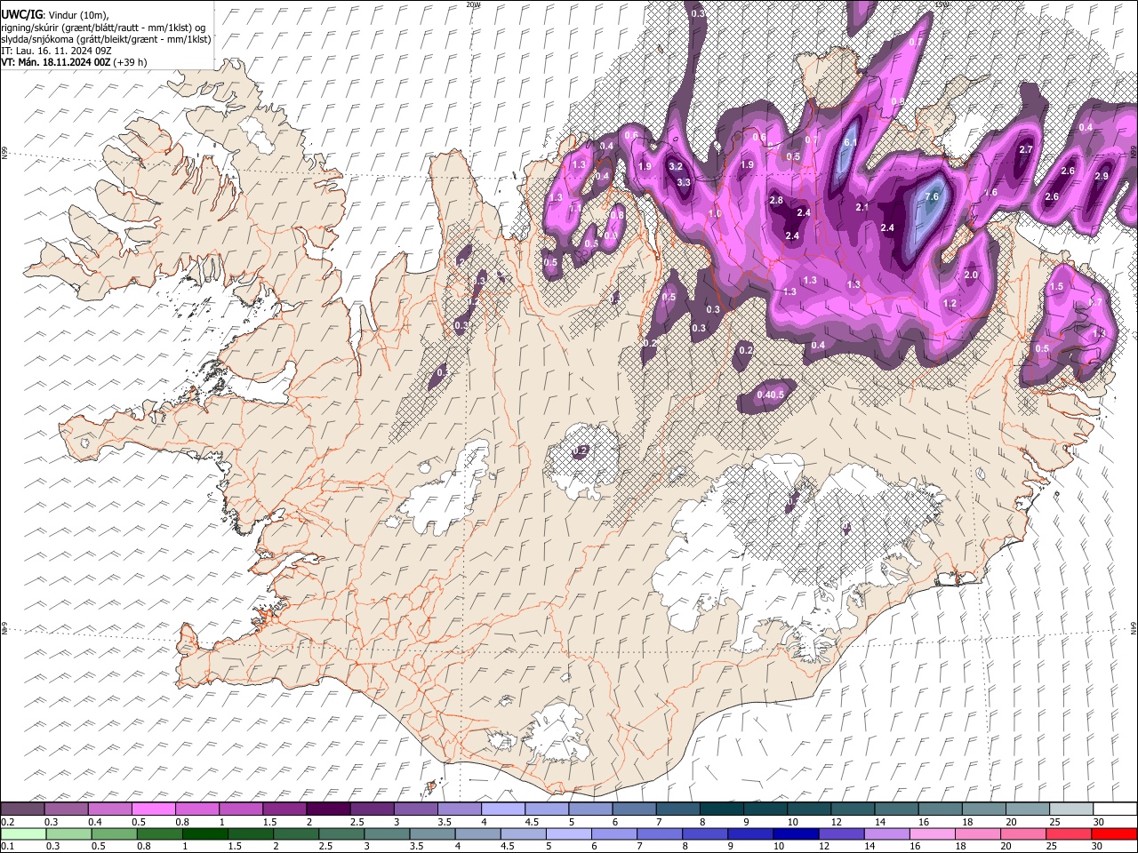The height and width of the screenshot is (853, 1138).
Task: Click the 3.2 precipitation value on the map
Action: pos(675,166)
